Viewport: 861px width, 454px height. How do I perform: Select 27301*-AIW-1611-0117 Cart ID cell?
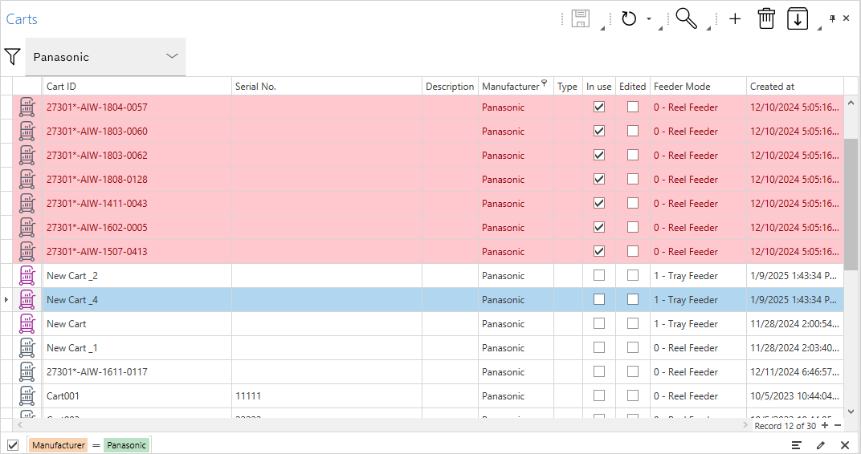tap(137, 371)
